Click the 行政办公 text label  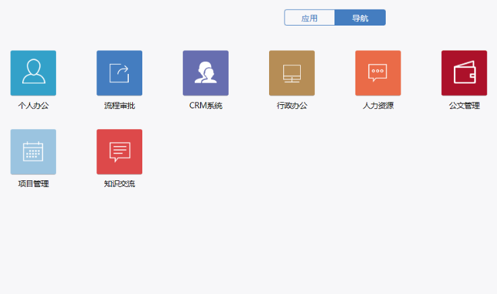pos(292,106)
